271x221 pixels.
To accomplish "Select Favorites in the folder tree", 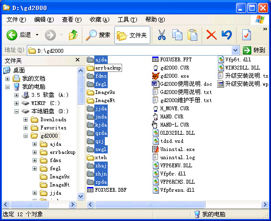I will point(54,128).
